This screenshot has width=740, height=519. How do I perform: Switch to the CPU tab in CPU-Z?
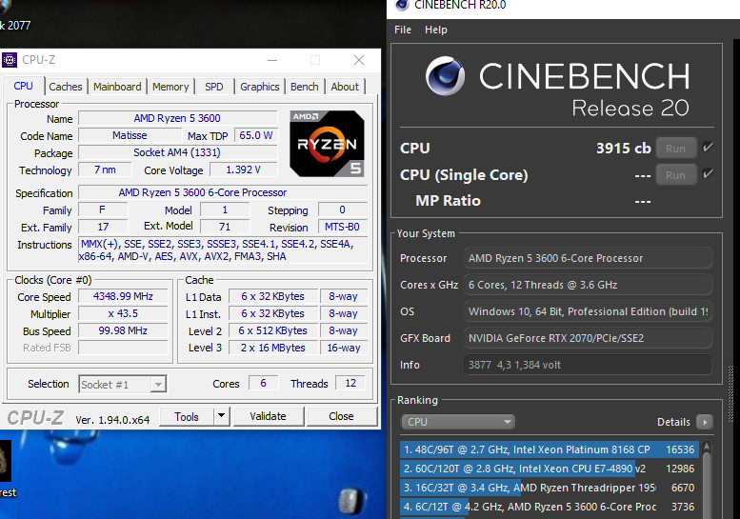pos(24,87)
